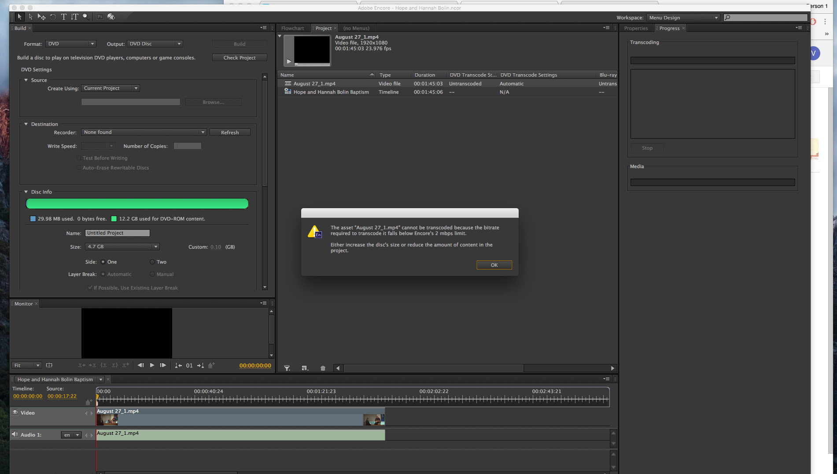Switch to the Project tab
The width and height of the screenshot is (837, 474).
[x=324, y=28]
